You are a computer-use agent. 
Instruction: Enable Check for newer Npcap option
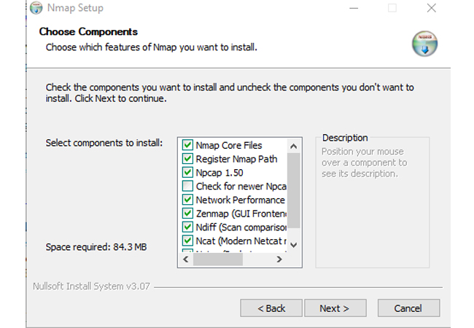187,186
